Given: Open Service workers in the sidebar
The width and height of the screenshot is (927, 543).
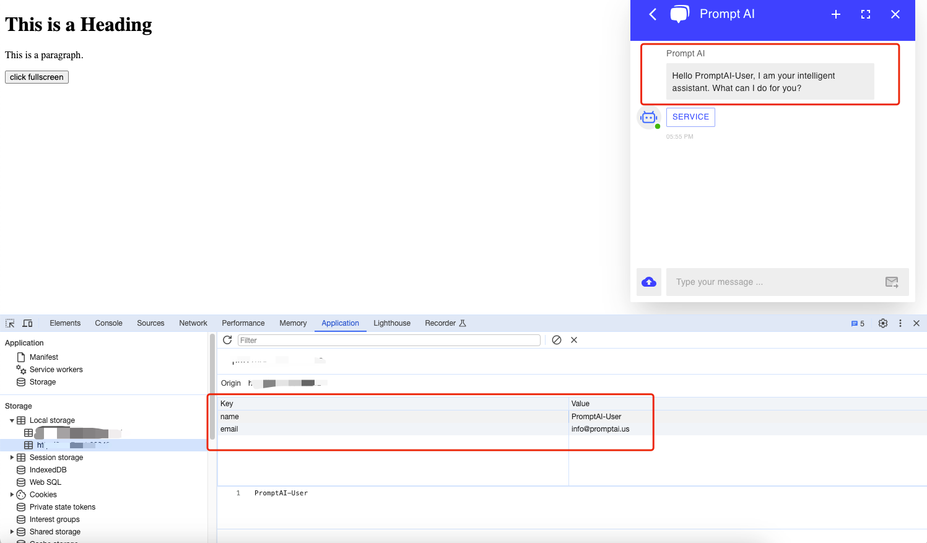Looking at the screenshot, I should pos(56,370).
